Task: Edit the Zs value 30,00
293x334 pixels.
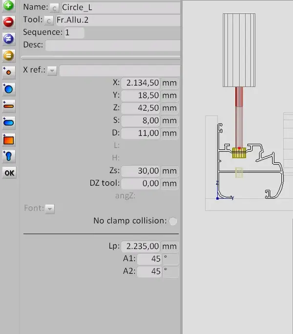Action: pos(141,171)
